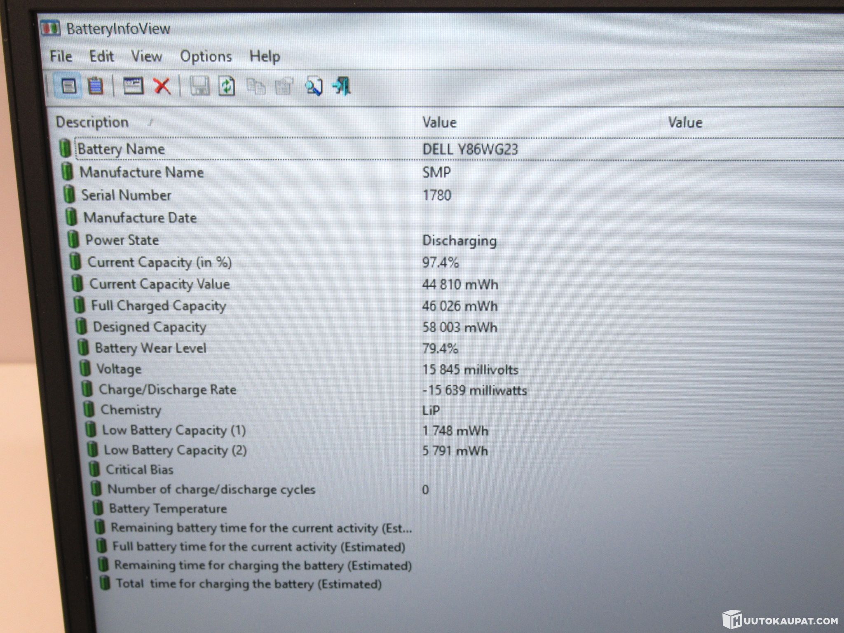Image resolution: width=844 pixels, height=633 pixels.
Task: Open the Edit menu
Action: 102,56
